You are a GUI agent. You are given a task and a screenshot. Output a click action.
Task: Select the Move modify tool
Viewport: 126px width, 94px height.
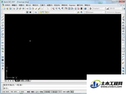click(123, 31)
